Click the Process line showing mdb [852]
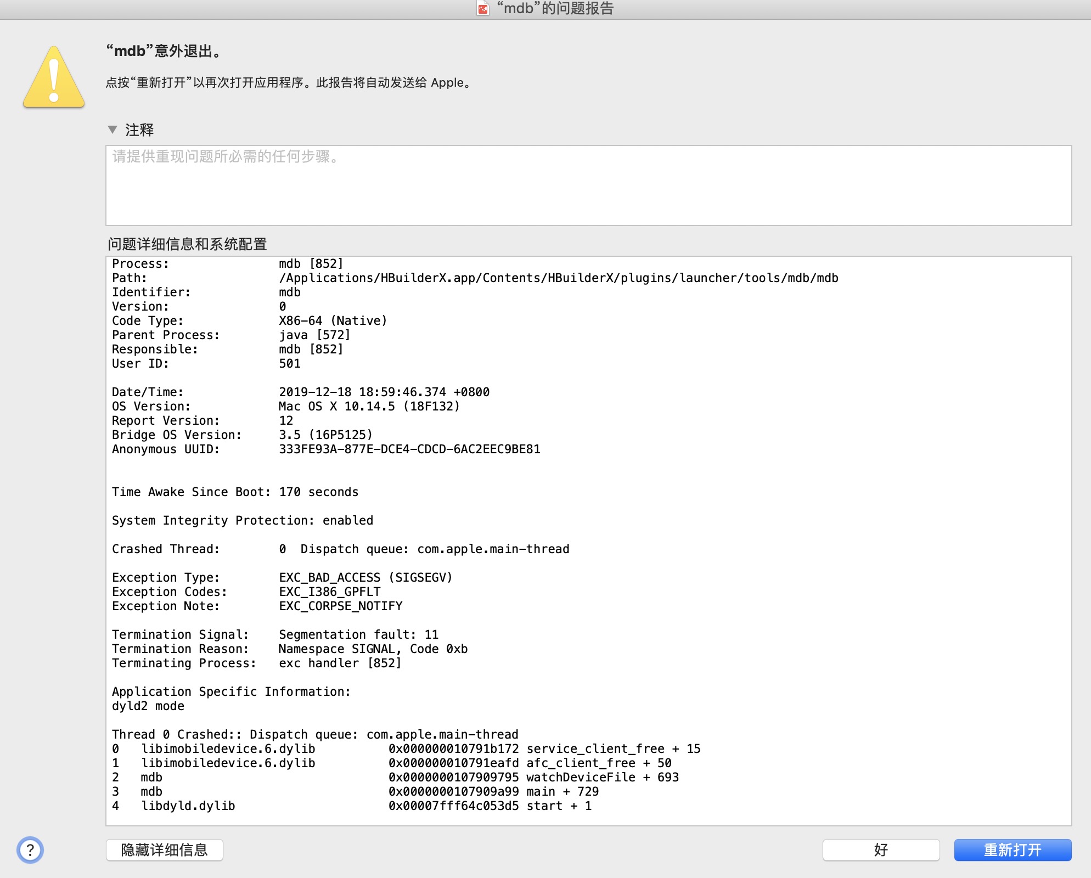Screen dimensions: 1091x878 click(228, 264)
